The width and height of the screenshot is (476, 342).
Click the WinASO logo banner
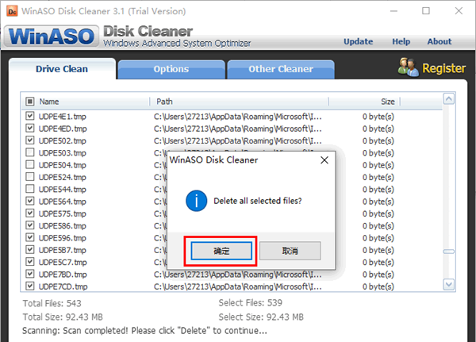pos(52,37)
